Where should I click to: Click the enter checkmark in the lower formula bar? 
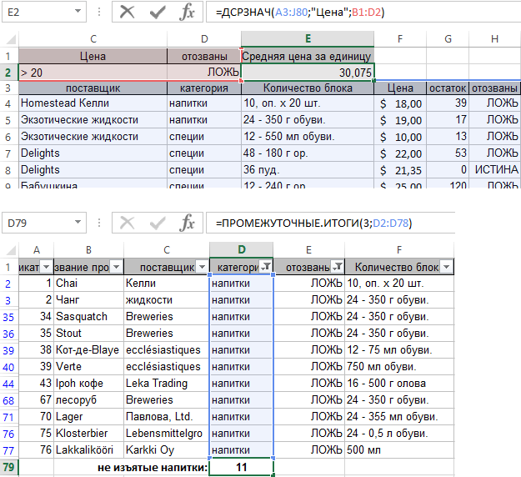pos(158,223)
